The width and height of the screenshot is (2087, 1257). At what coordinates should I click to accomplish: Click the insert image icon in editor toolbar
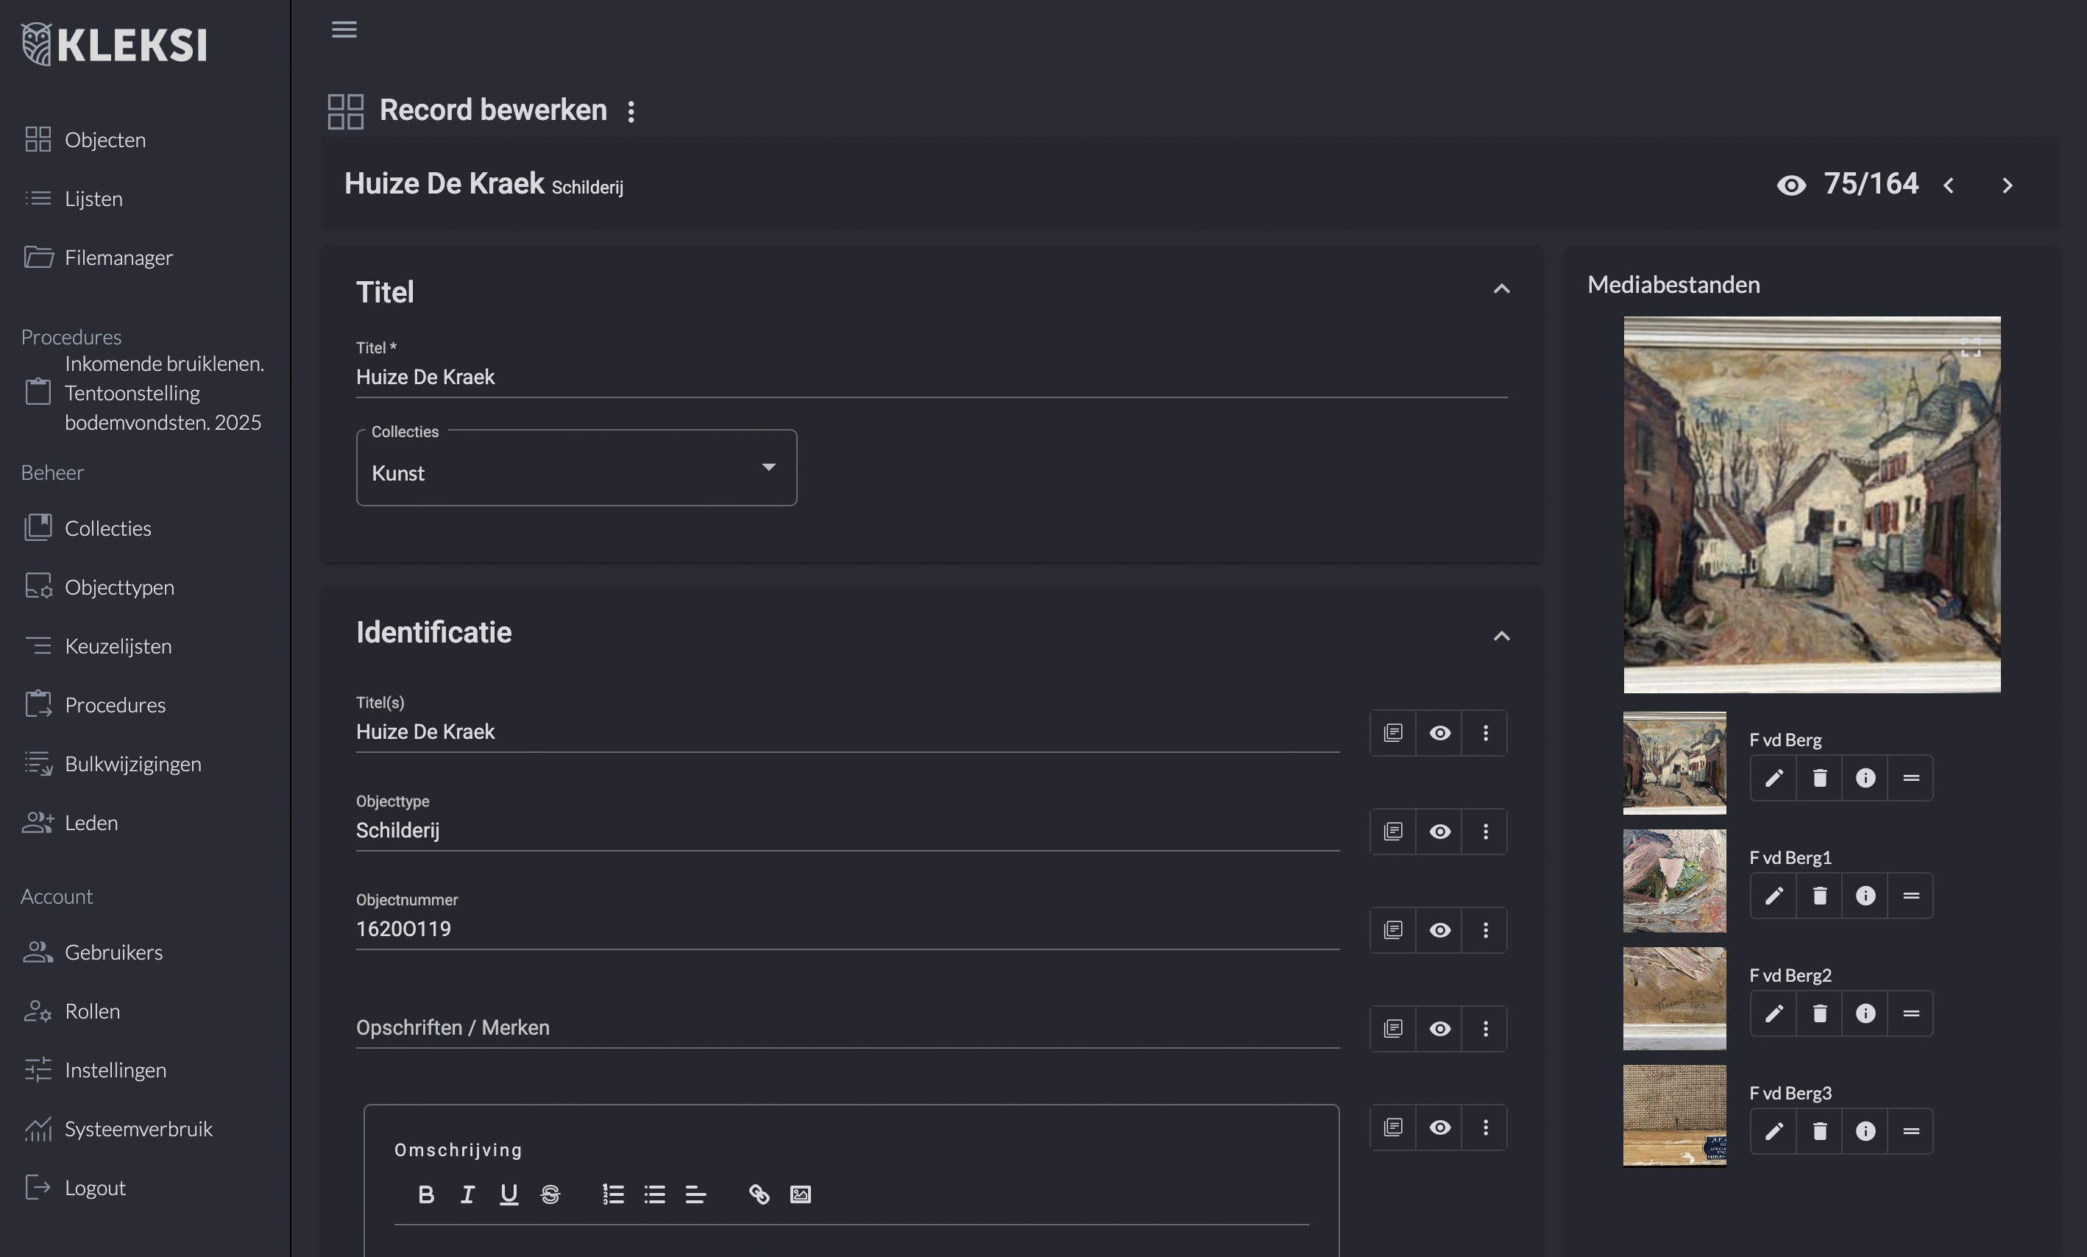point(801,1194)
